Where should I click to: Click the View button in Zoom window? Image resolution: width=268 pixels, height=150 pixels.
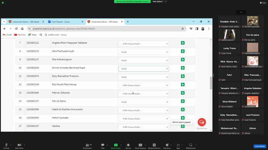[x=263, y=3]
